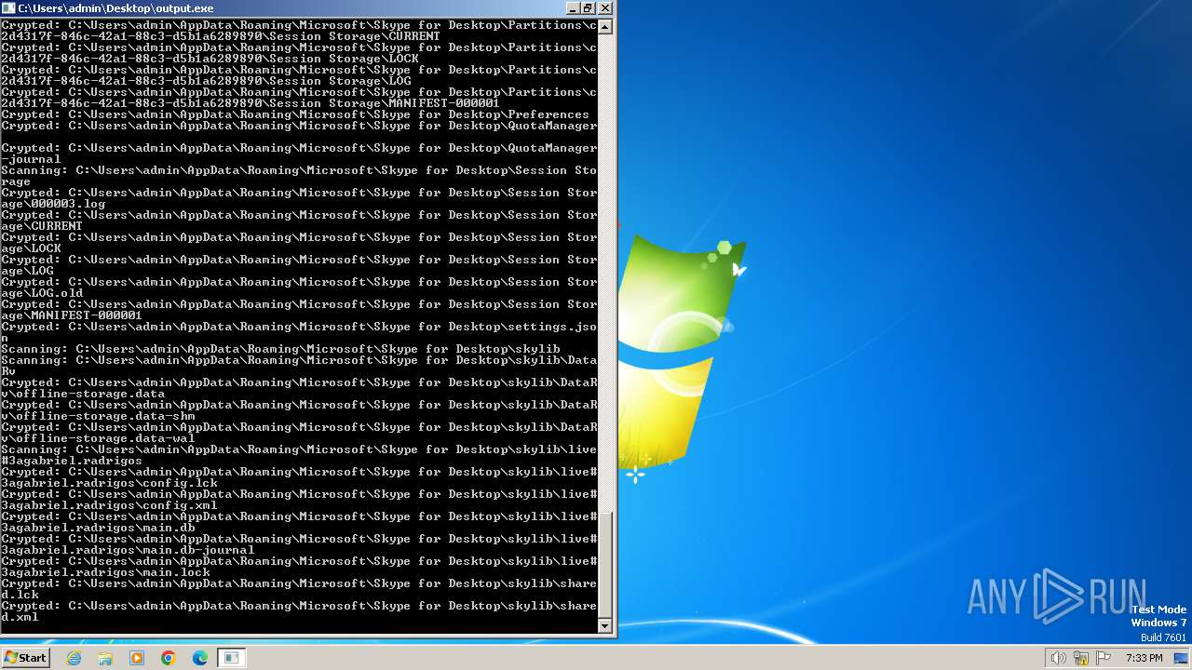Click the line ending in config.xml

[299, 500]
